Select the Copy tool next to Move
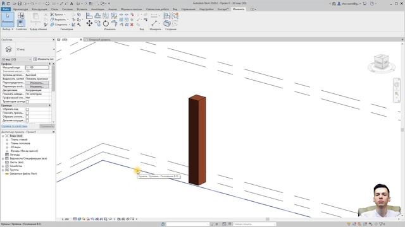 (x=97, y=23)
